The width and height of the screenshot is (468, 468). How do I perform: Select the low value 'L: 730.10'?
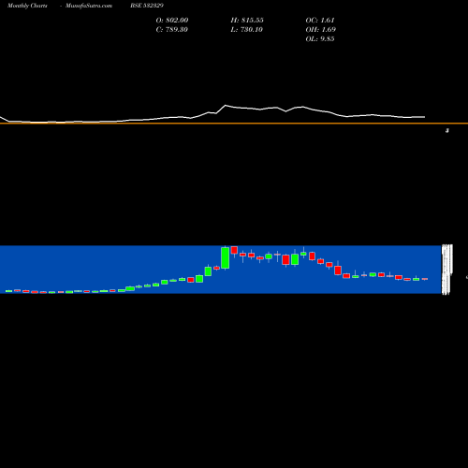tap(247, 30)
